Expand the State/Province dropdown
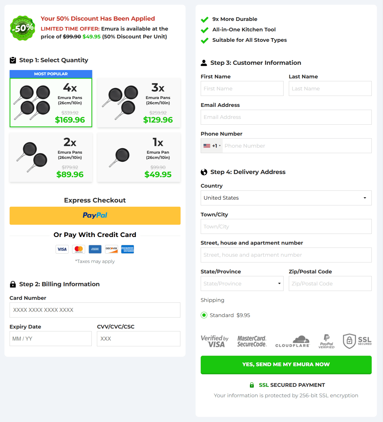 (x=242, y=284)
